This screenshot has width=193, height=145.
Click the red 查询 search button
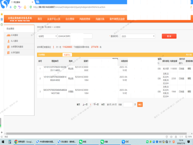tap(169, 36)
